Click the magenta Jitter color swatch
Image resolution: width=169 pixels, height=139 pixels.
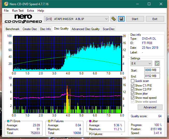click(90, 121)
